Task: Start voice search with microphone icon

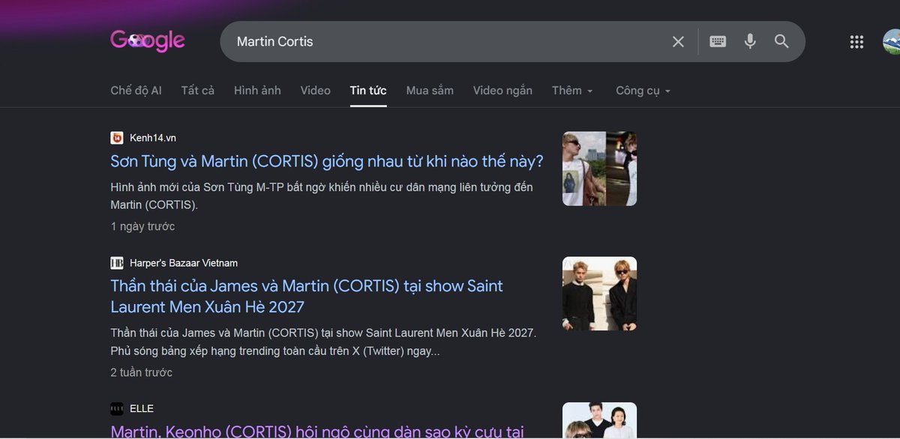Action: tap(750, 42)
